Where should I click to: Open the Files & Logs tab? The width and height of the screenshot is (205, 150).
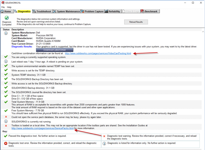[131, 11]
